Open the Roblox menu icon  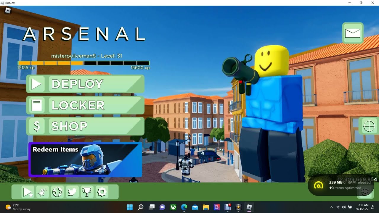coord(8,11)
